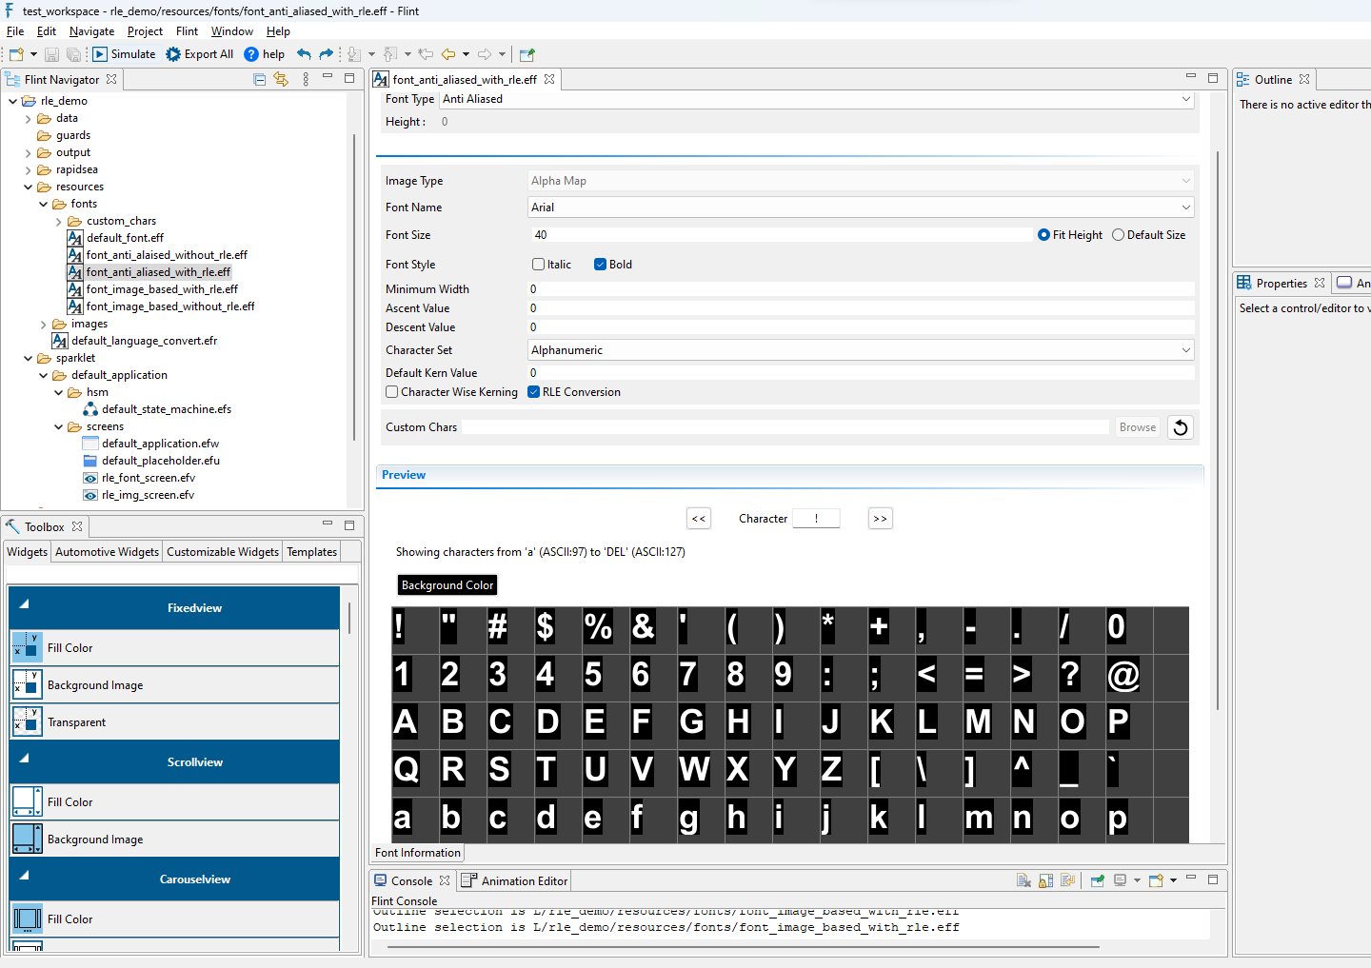This screenshot has height=968, width=1371.
Task: Open the Character Set dropdown
Action: 1185,350
